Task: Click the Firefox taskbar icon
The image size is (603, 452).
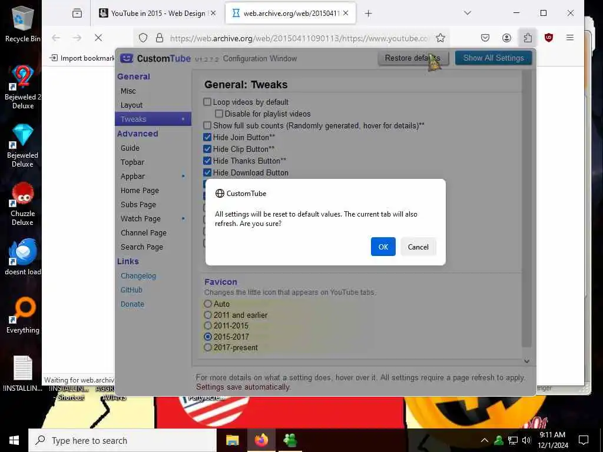Action: pos(261,440)
